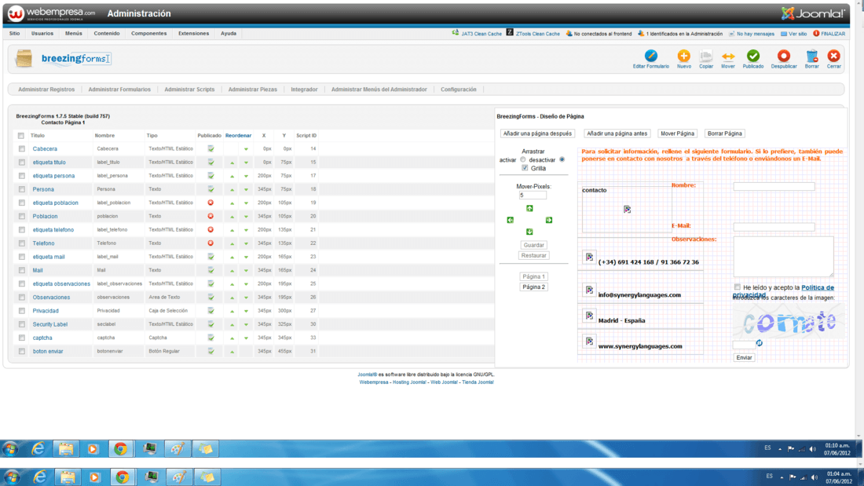The image size is (864, 486).
Task: Open the Integrador tab
Action: [x=304, y=90]
